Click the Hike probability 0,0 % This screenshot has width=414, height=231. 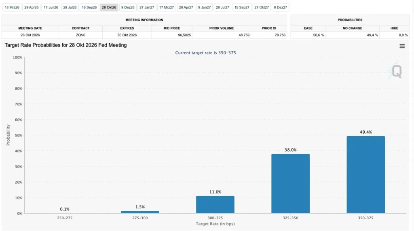pyautogui.click(x=403, y=35)
